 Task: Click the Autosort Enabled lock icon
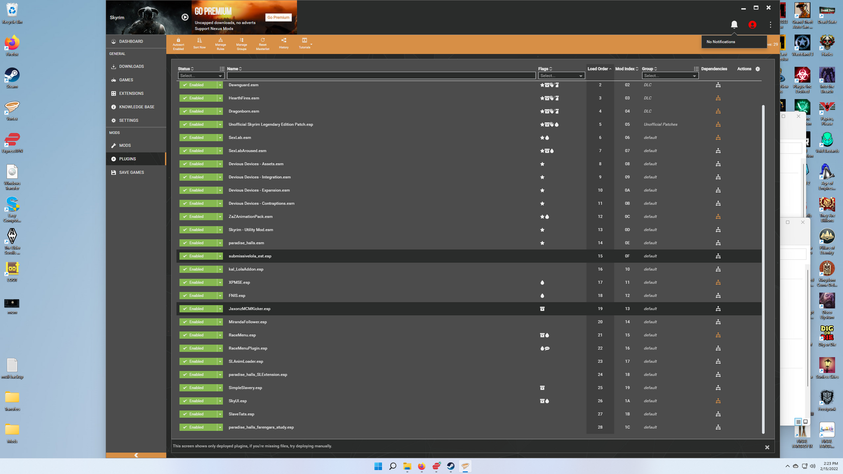click(178, 40)
